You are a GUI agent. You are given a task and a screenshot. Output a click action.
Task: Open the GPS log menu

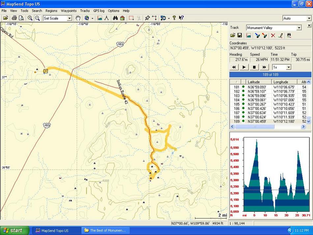point(99,11)
